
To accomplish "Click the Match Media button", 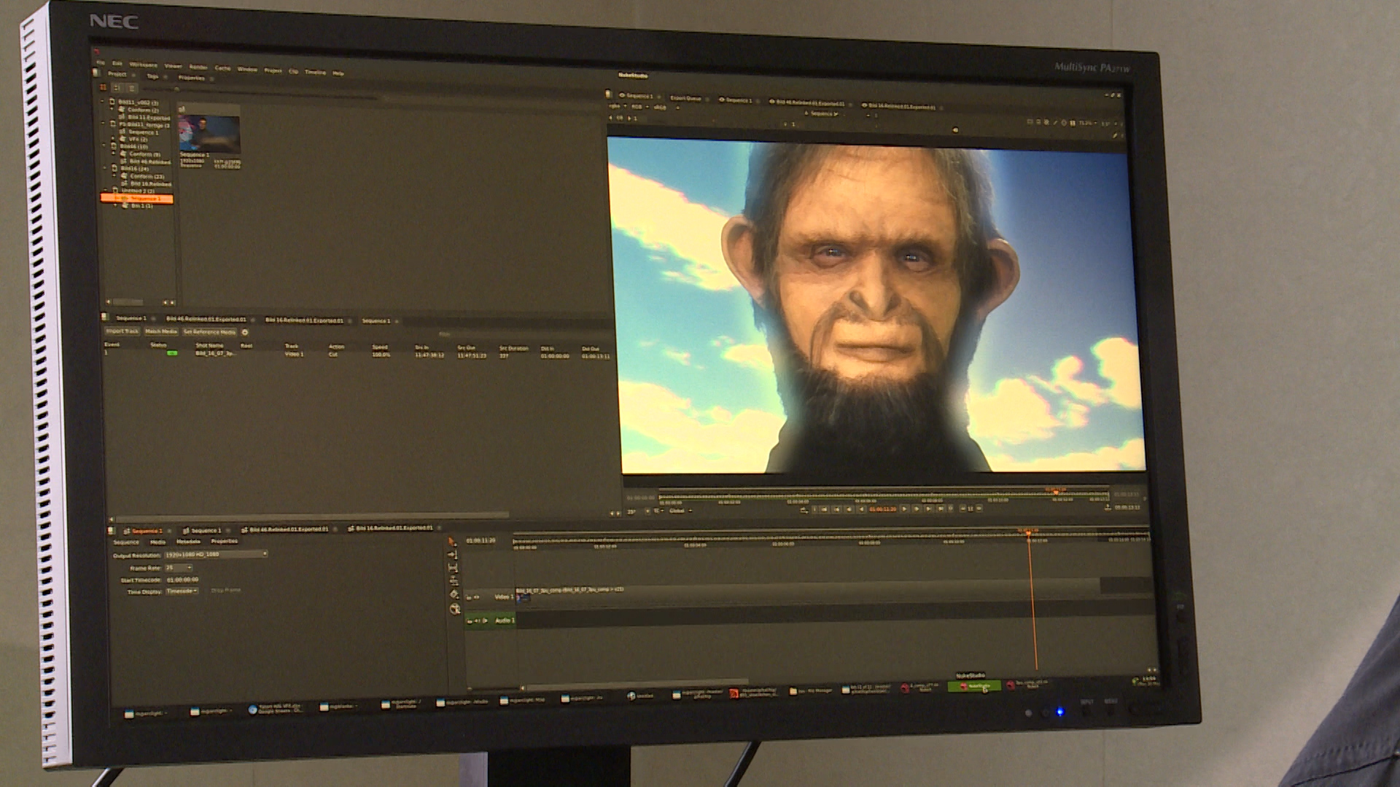I will (x=161, y=332).
